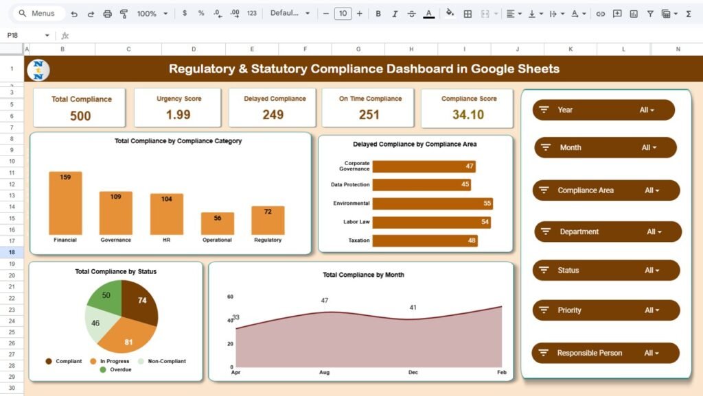Format as currency with the dollar icon

[185, 14]
